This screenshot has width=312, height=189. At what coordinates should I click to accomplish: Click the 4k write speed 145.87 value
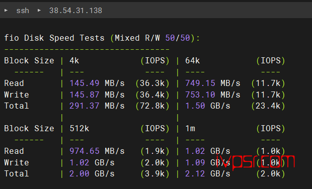click(x=85, y=94)
